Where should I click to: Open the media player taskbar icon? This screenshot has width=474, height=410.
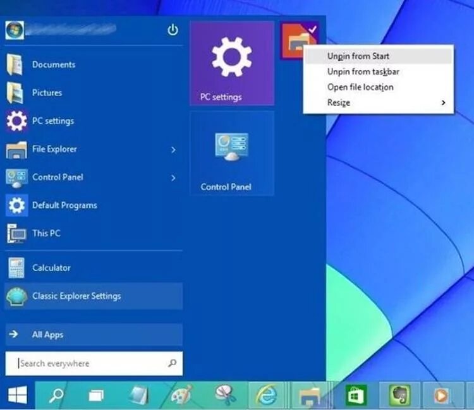[441, 395]
